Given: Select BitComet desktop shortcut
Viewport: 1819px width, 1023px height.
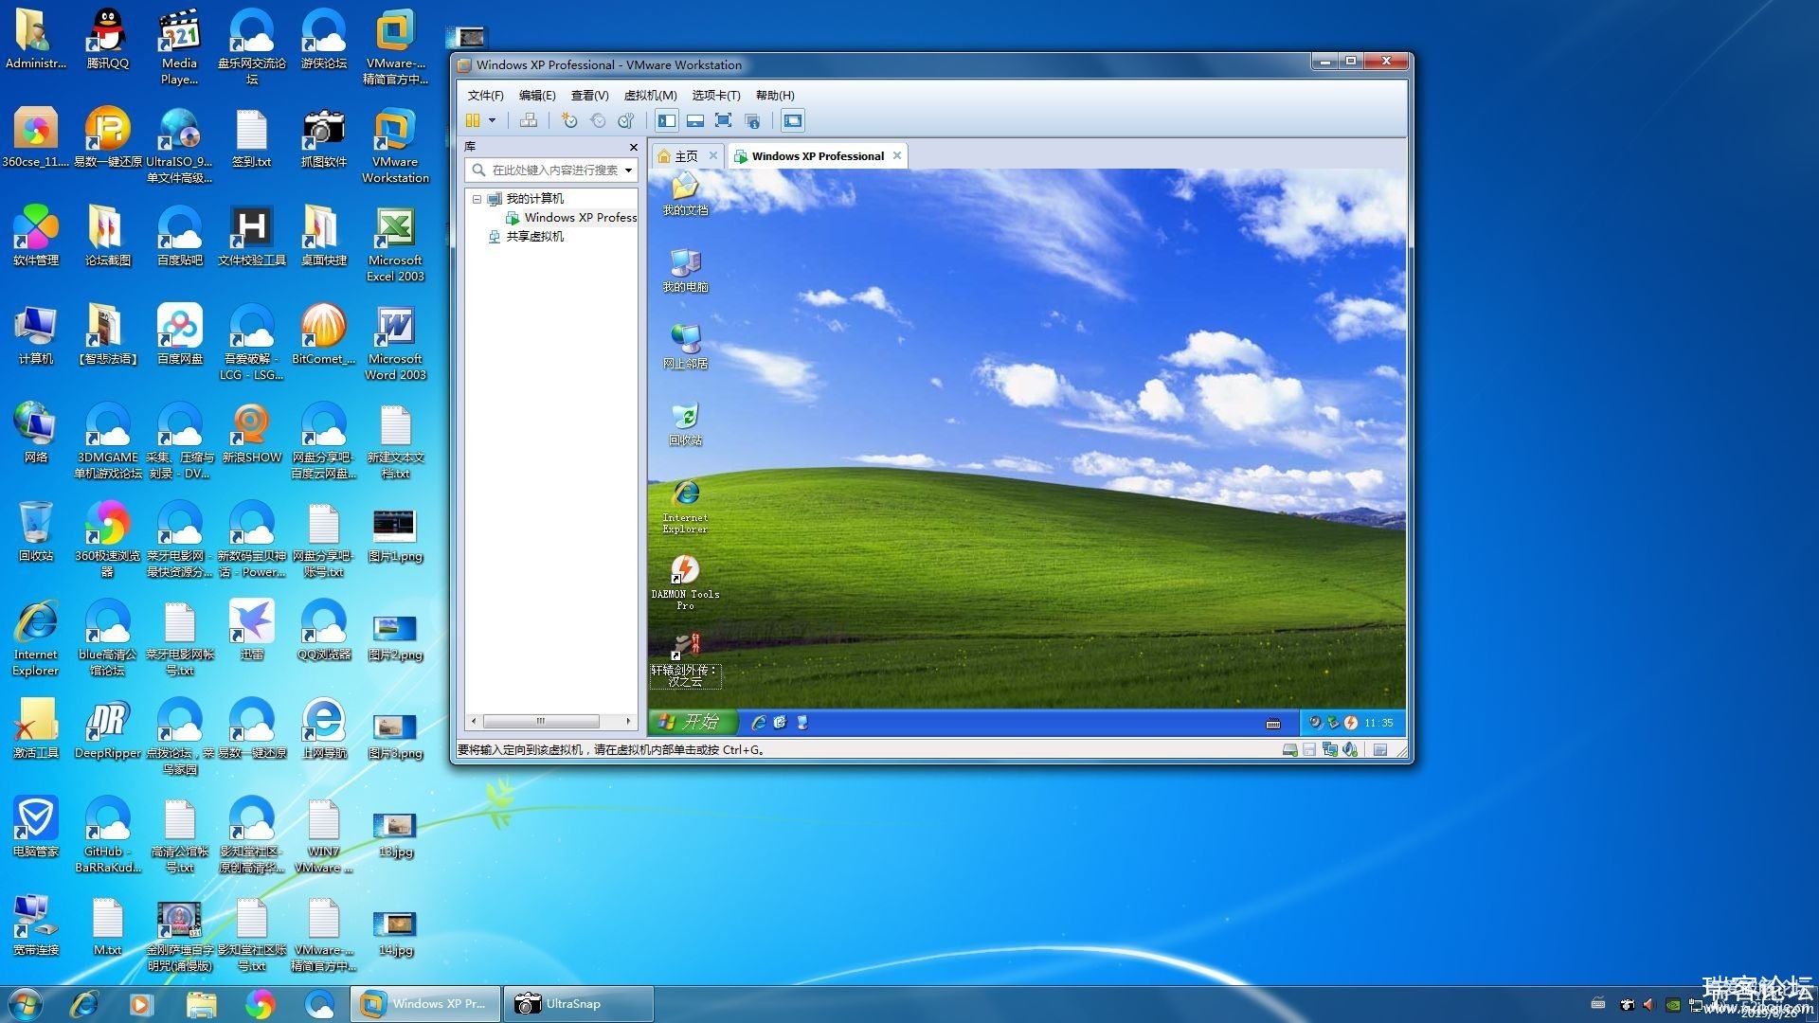Looking at the screenshot, I should pos(323,336).
